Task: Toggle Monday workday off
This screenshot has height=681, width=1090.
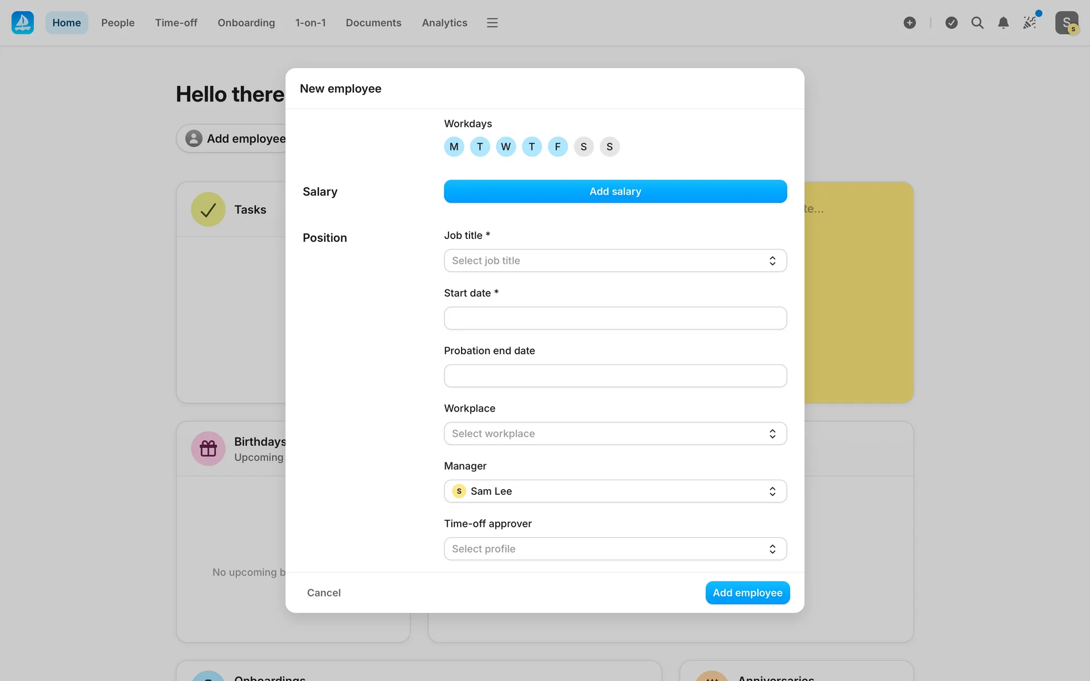Action: coord(454,147)
